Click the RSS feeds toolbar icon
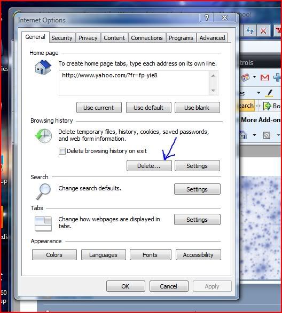 (x=267, y=135)
